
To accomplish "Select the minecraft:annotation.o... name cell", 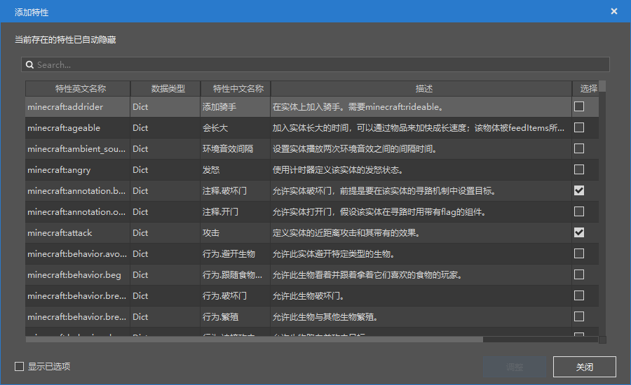I will pos(78,212).
